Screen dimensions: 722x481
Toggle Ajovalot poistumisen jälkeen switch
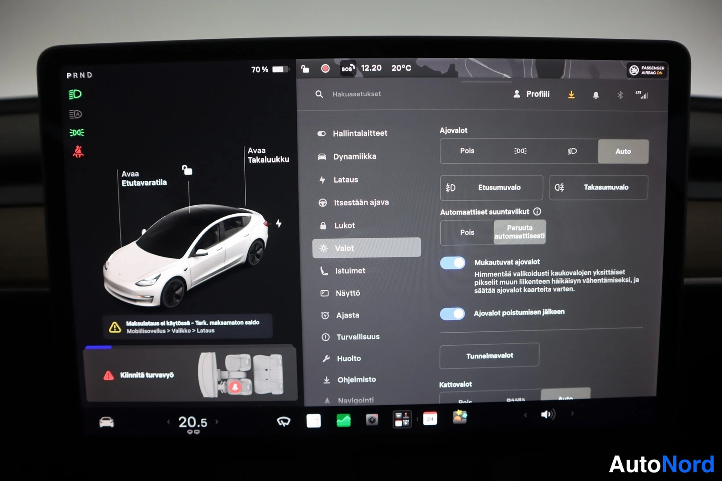click(x=452, y=314)
